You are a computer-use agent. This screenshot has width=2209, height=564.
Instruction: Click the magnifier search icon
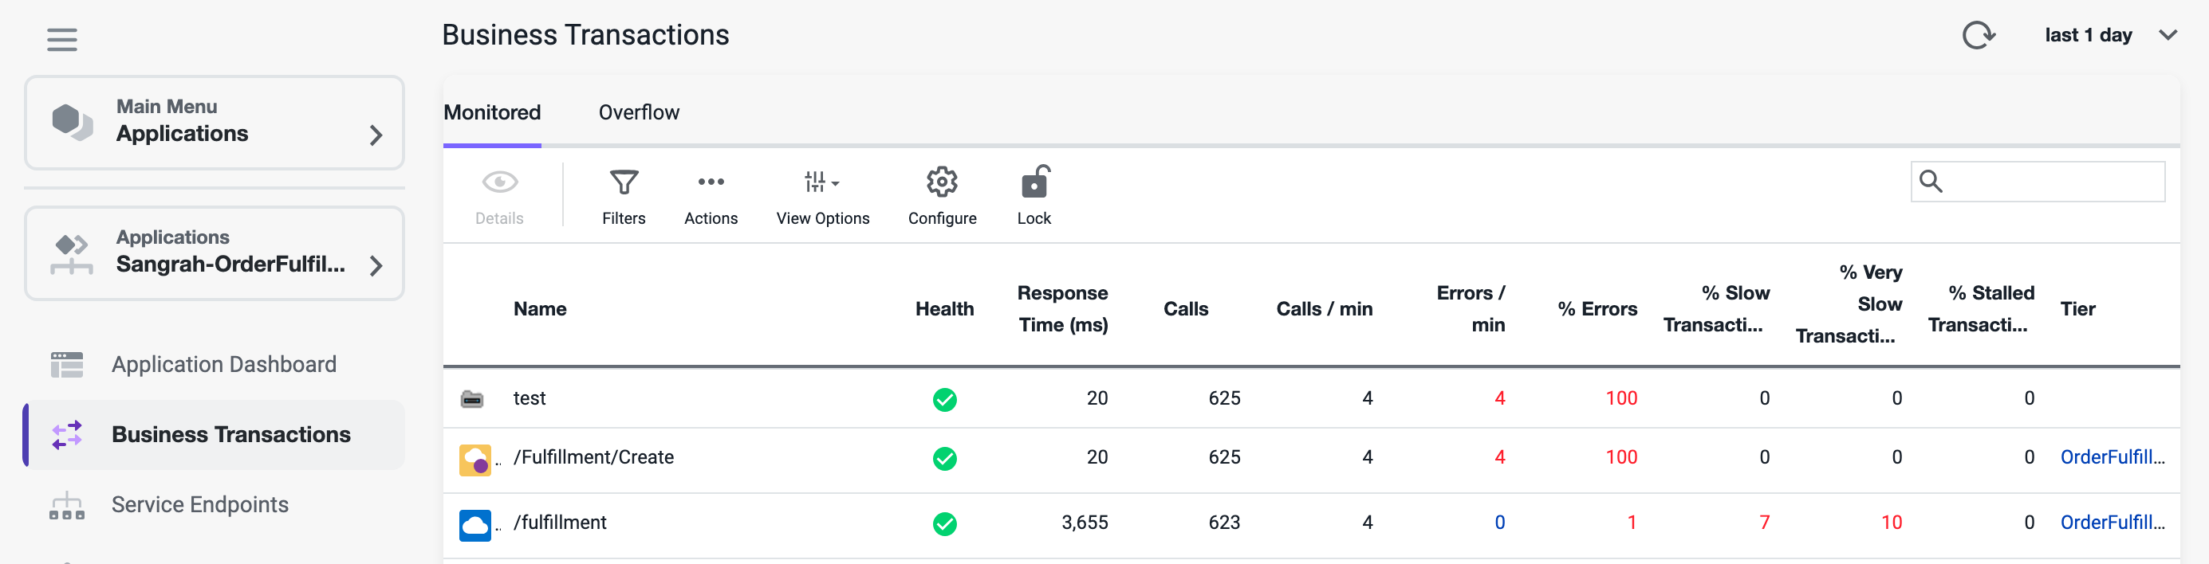point(1931,181)
